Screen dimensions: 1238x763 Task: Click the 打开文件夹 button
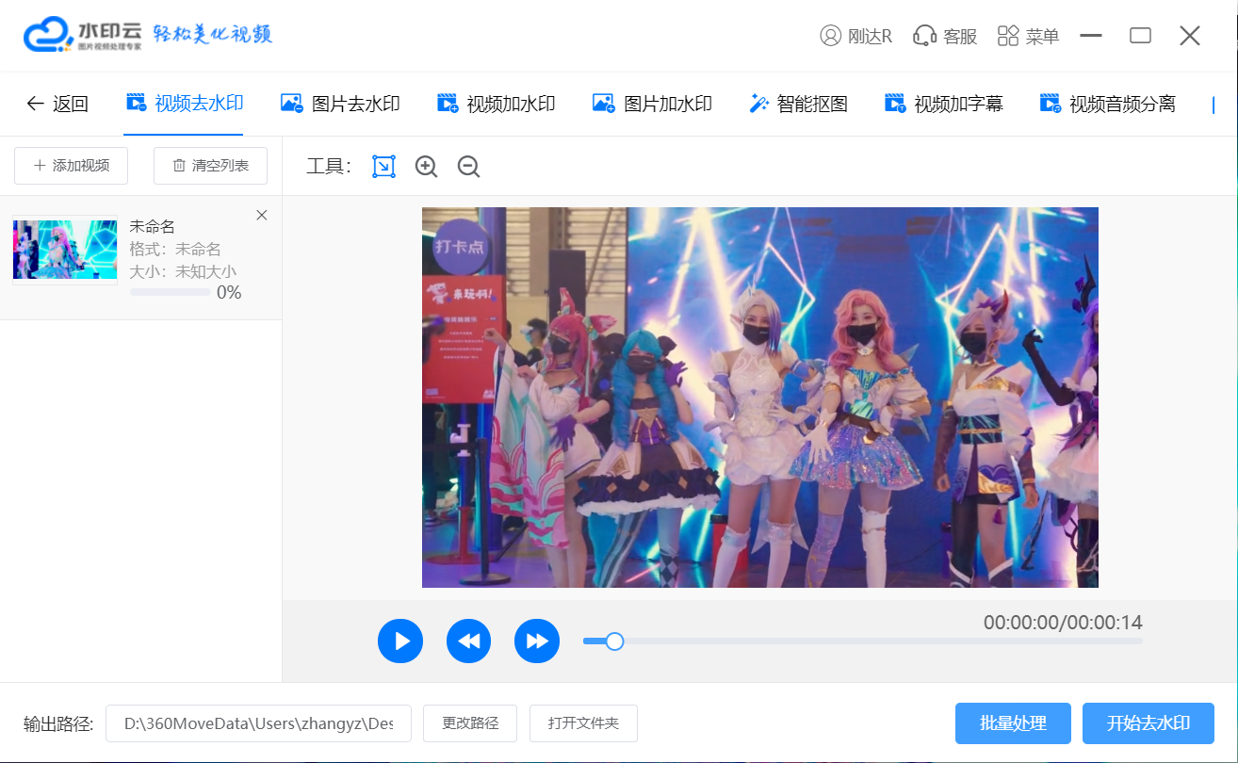tap(584, 723)
